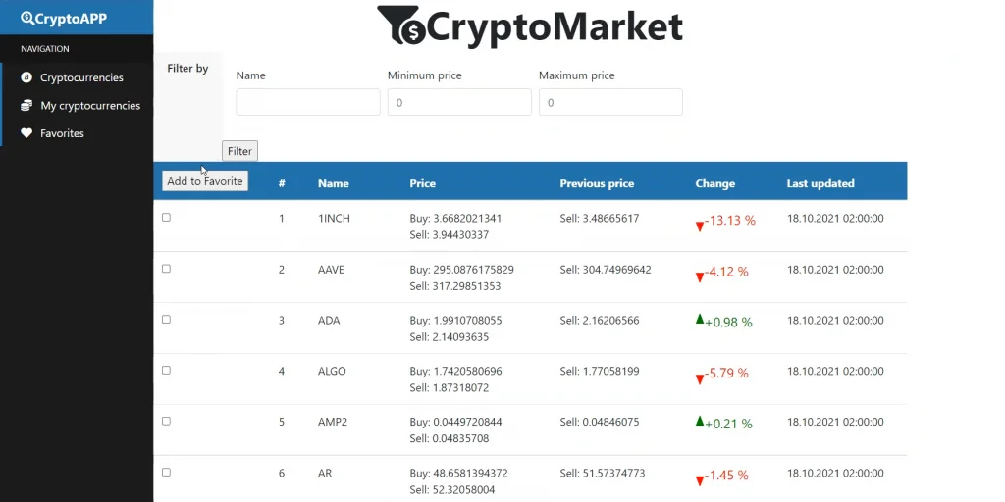
Task: Click the # column header
Action: [x=282, y=183]
